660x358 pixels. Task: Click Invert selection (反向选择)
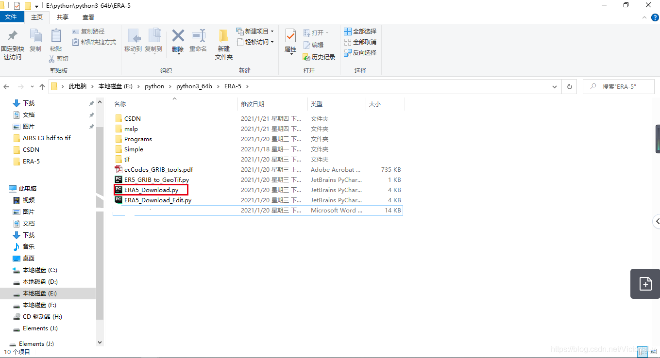(x=360, y=52)
